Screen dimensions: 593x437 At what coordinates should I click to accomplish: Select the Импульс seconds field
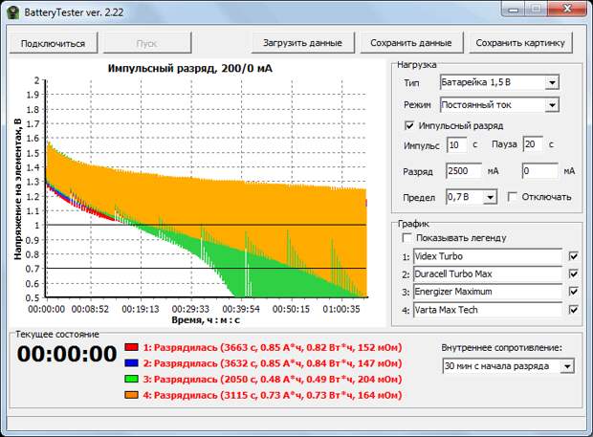point(456,144)
